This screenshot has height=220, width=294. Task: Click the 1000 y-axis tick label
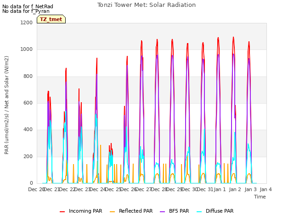click(x=27, y=49)
